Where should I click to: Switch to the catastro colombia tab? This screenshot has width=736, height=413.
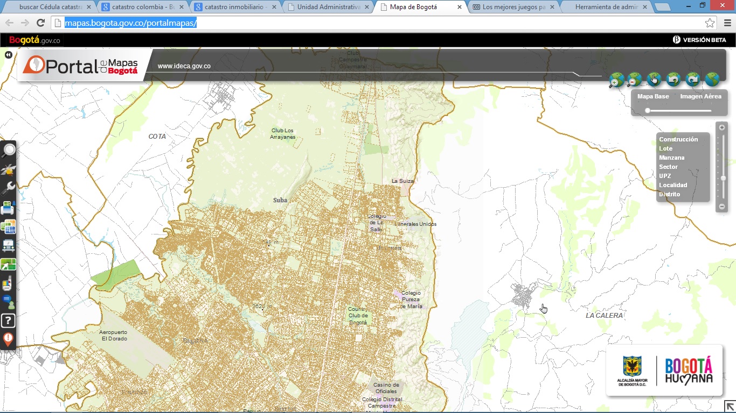[141, 8]
